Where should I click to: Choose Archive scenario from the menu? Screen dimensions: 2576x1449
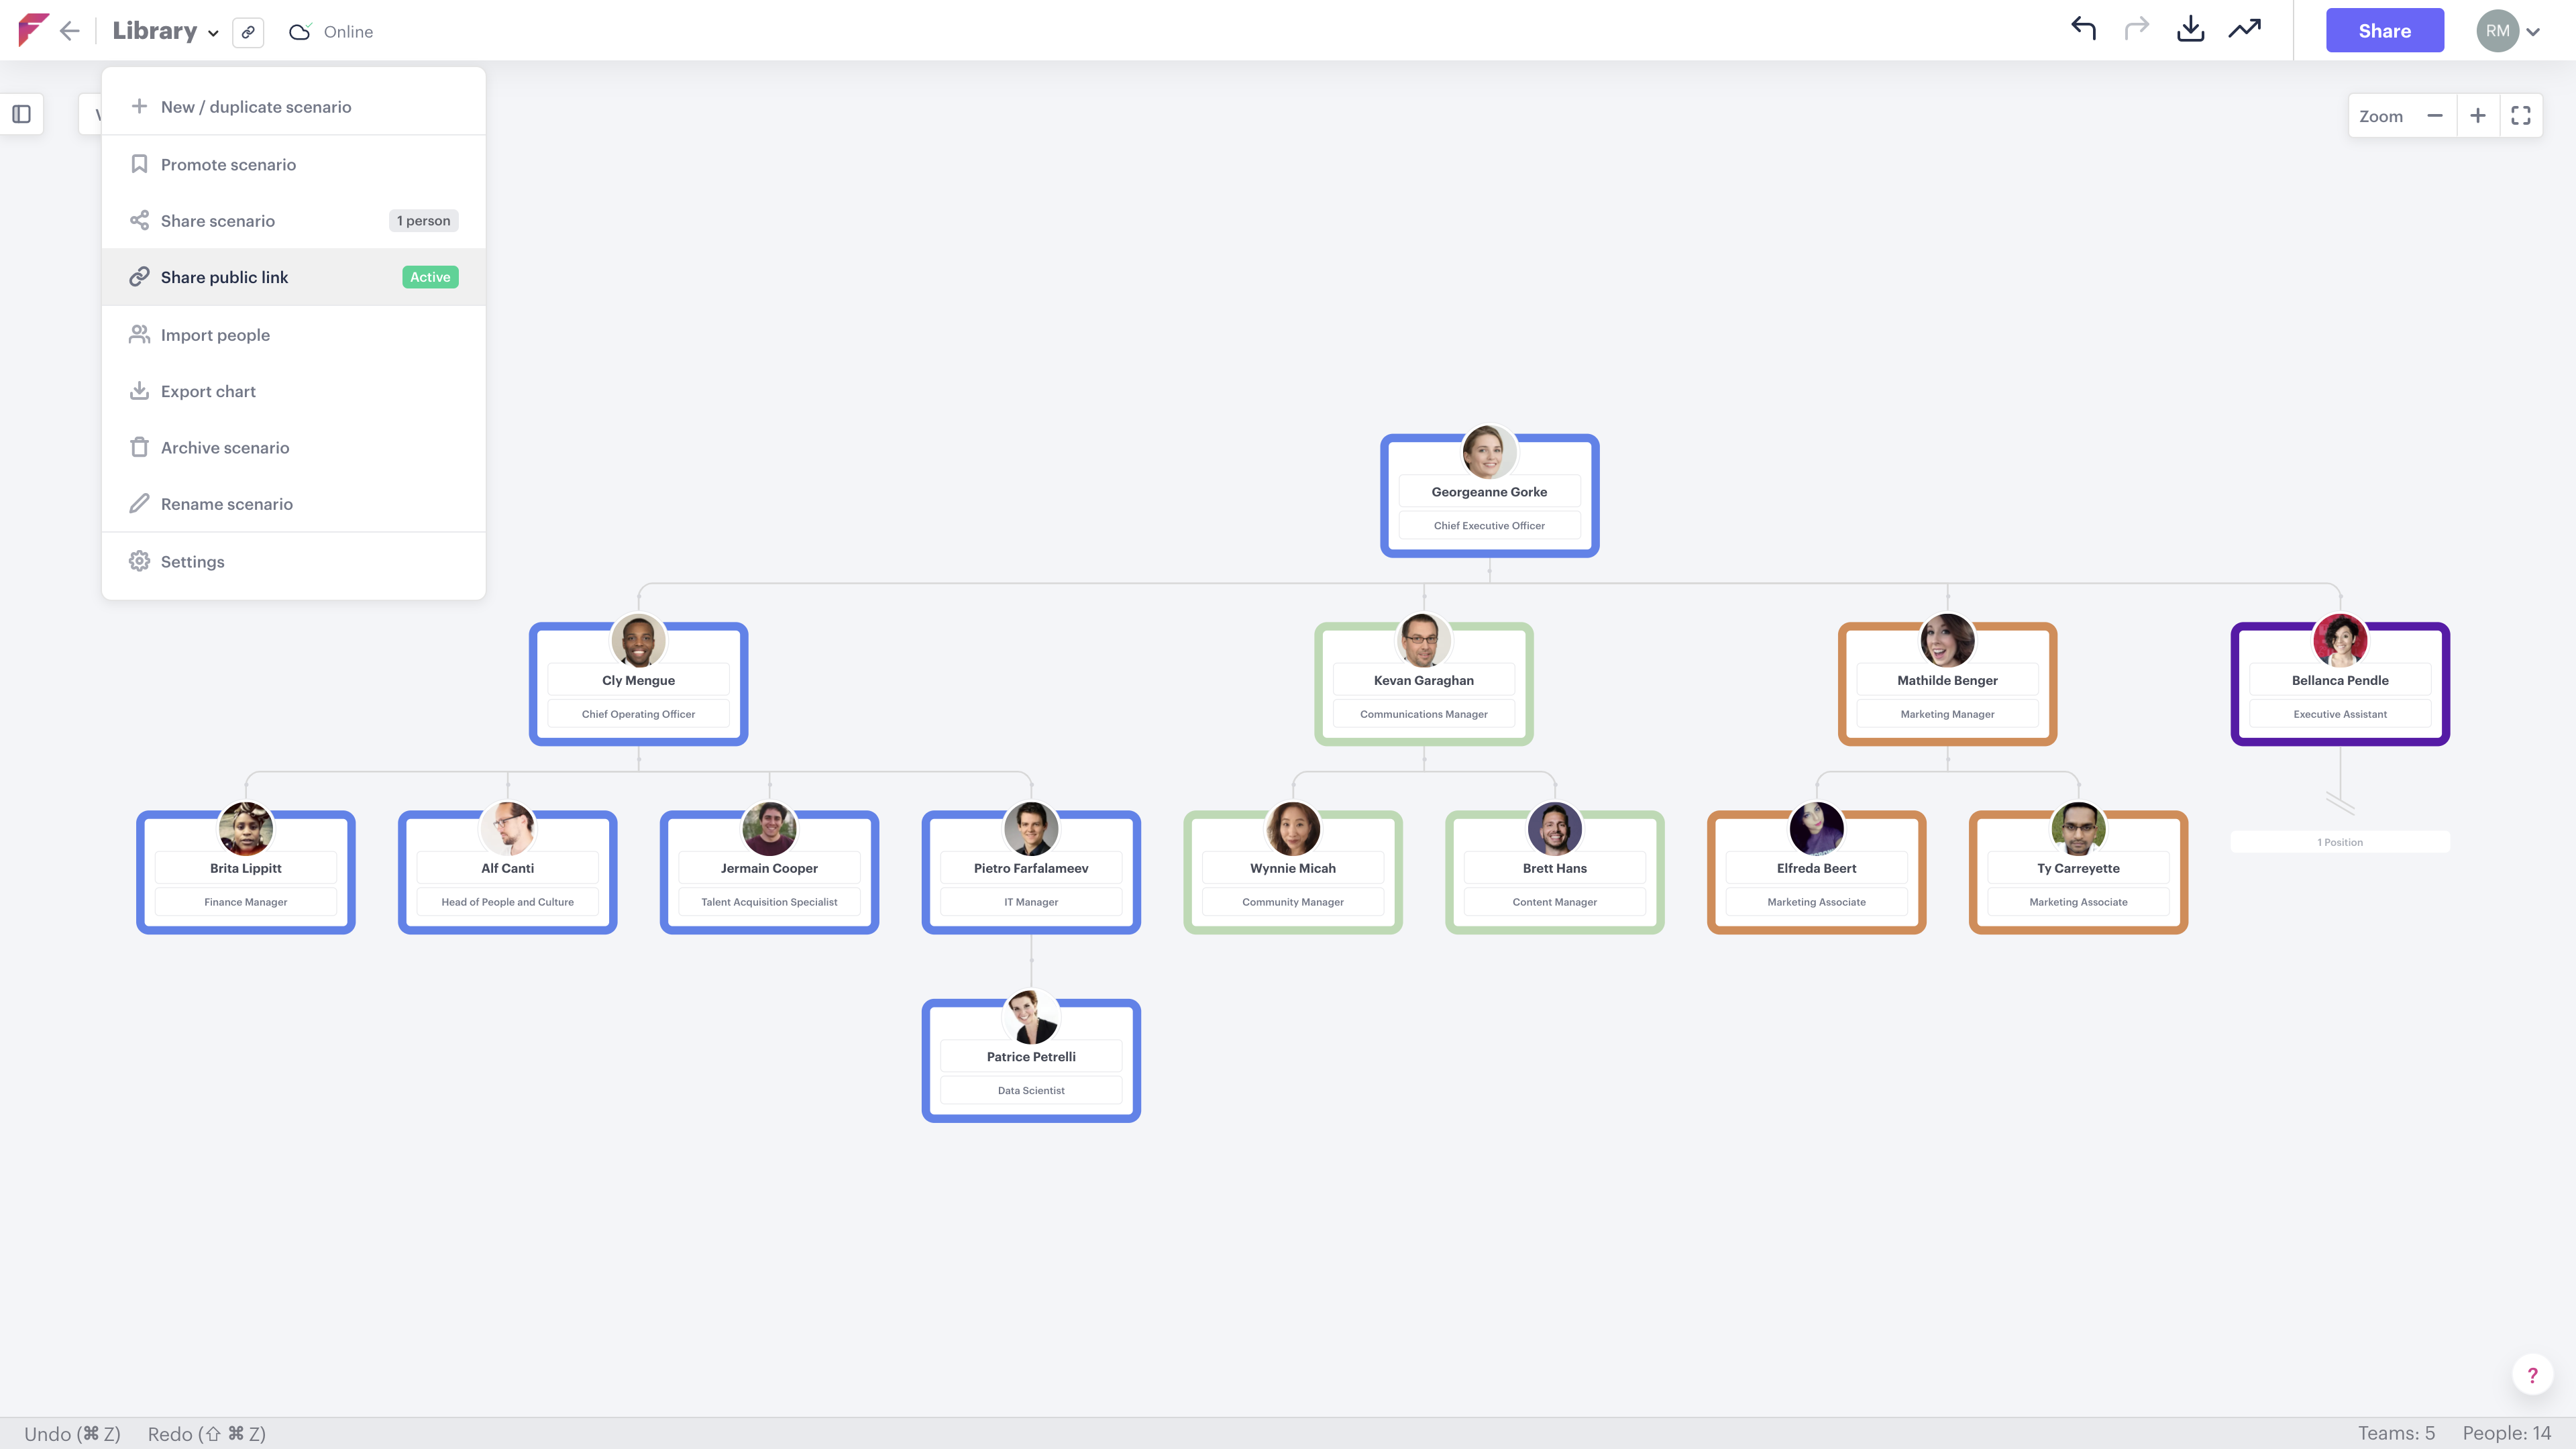pos(224,447)
